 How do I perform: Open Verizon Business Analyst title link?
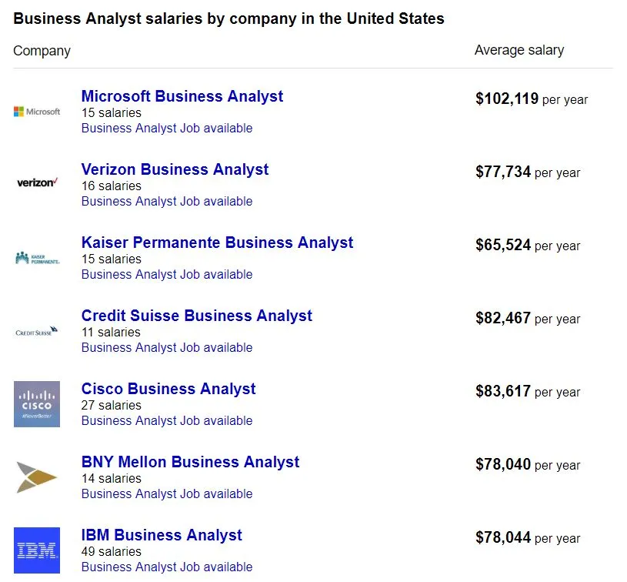(175, 169)
